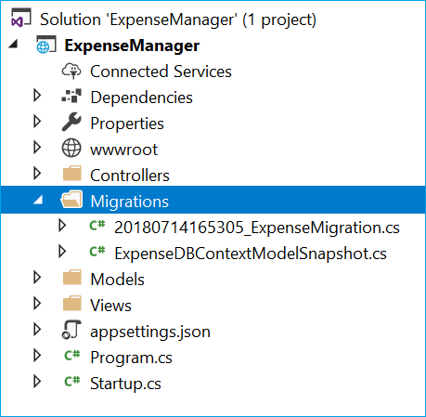Select the Startup.cs file
This screenshot has width=426, height=417.
(x=125, y=384)
